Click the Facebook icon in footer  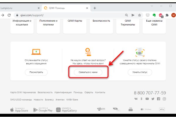pyautogui.click(x=159, y=99)
